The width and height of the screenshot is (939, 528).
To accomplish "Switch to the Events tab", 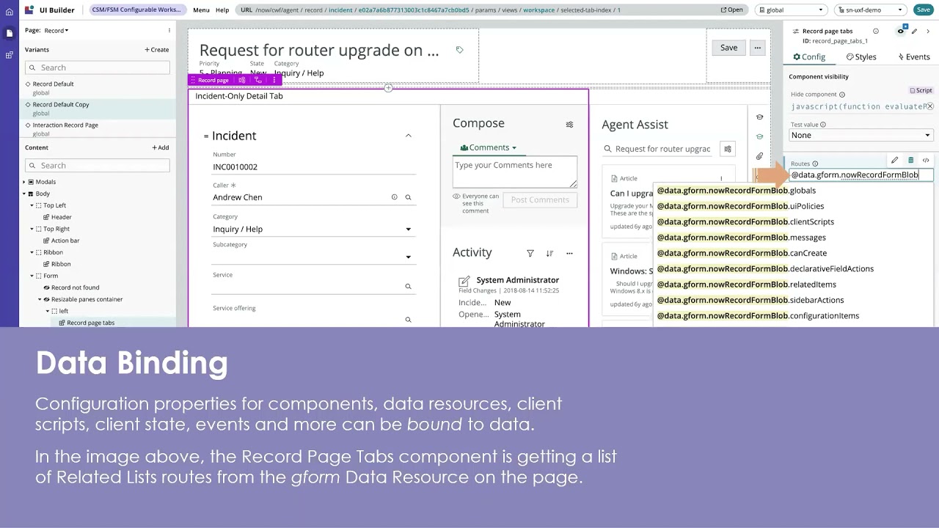I will point(914,56).
